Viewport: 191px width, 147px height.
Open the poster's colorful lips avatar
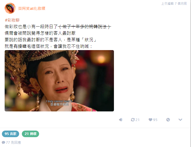10,8
